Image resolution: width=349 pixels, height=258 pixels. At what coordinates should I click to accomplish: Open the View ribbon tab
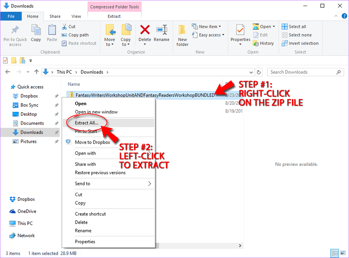[x=76, y=17]
